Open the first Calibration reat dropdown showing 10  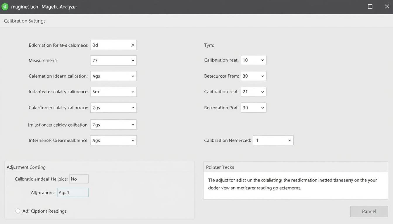click(x=253, y=60)
